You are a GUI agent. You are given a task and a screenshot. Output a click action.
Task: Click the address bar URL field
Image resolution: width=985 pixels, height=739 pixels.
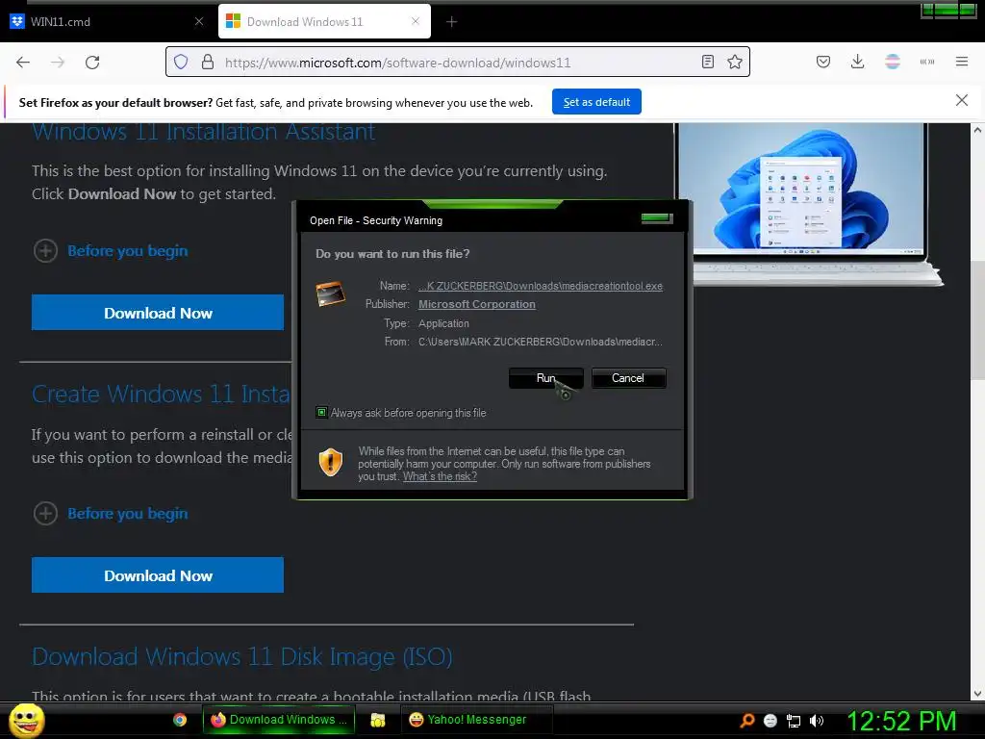(459, 63)
